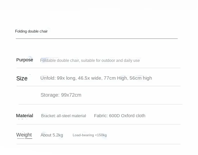The image size is (198, 155).
Task: Click the divider line beneath the Purpose row
Action: pos(98,68)
